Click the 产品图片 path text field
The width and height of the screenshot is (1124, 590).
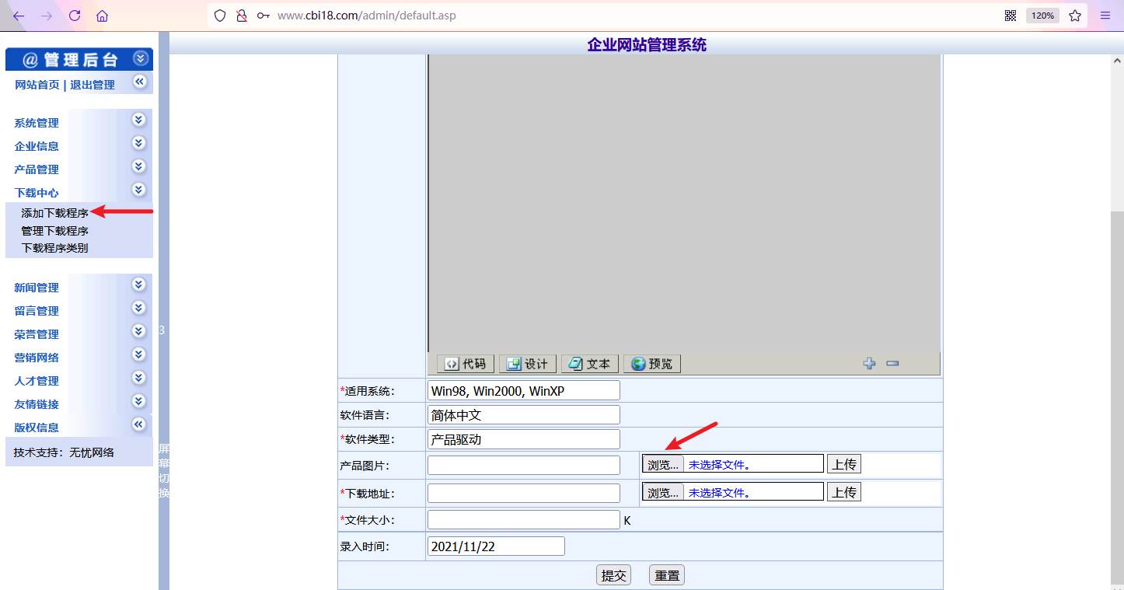tap(524, 465)
